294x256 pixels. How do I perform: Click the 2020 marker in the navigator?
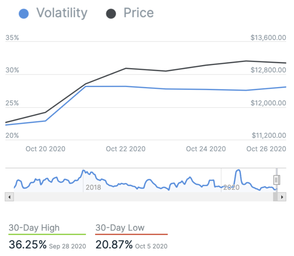[x=231, y=188]
